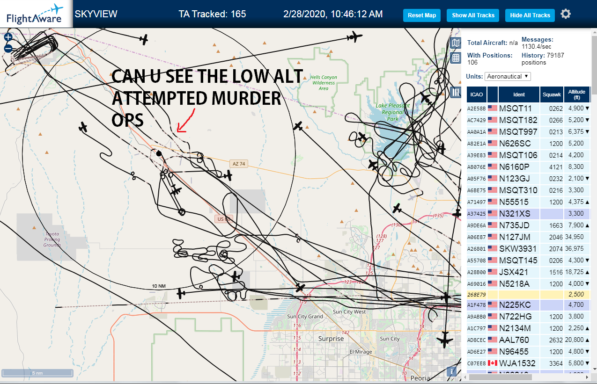The image size is (597, 384).
Task: Select the N5218A aircraft row
Action: (528, 283)
